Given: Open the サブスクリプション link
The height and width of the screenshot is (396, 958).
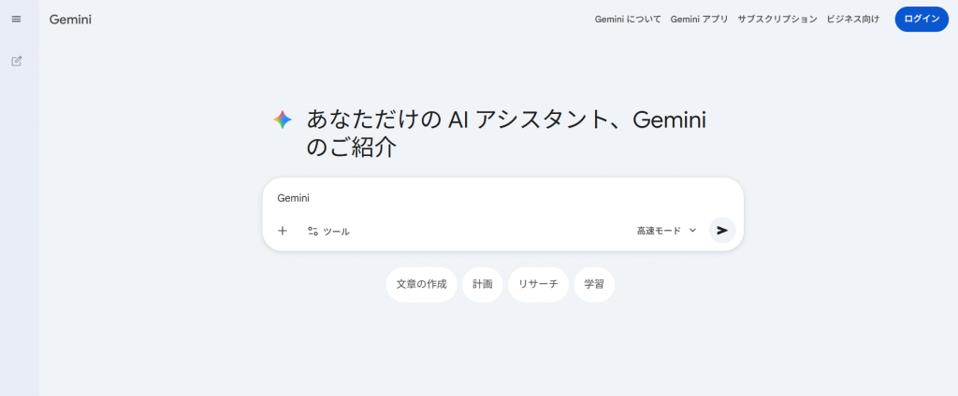Looking at the screenshot, I should click(x=777, y=20).
